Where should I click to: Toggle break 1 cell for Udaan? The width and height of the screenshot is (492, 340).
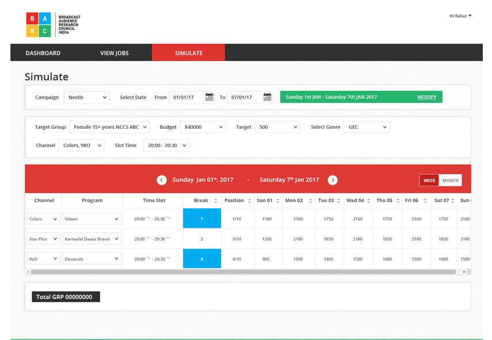201,219
